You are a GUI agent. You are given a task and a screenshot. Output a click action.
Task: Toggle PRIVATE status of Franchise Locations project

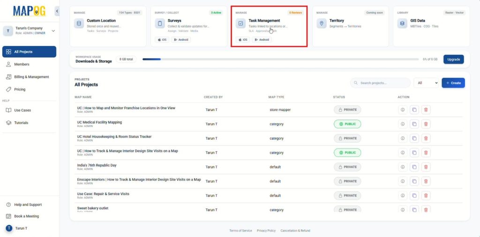pos(347,110)
